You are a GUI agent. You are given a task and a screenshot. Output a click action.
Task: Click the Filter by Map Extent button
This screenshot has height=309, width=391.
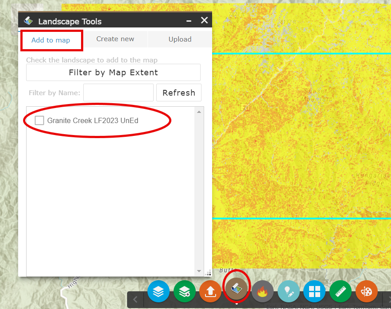click(x=113, y=72)
